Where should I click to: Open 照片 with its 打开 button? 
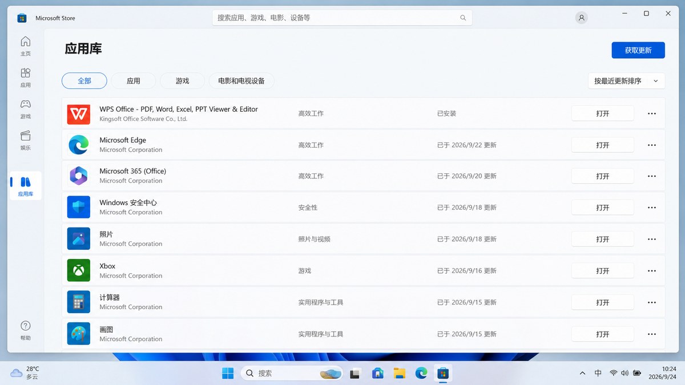(x=603, y=239)
